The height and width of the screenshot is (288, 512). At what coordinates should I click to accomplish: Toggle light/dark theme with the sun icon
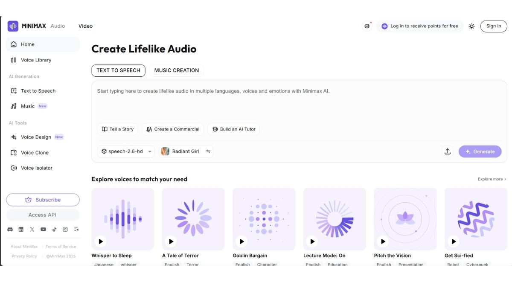coord(471,26)
